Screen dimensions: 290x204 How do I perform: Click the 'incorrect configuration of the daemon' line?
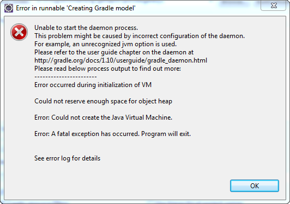pyautogui.click(x=140, y=36)
